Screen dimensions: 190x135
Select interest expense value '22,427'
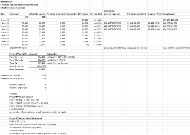tap(42, 26)
